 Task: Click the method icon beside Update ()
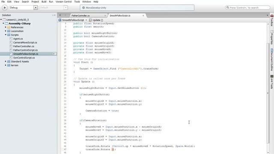click(x=90, y=20)
